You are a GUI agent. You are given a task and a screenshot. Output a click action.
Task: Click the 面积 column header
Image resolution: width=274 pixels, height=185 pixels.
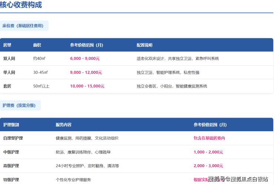37,45
